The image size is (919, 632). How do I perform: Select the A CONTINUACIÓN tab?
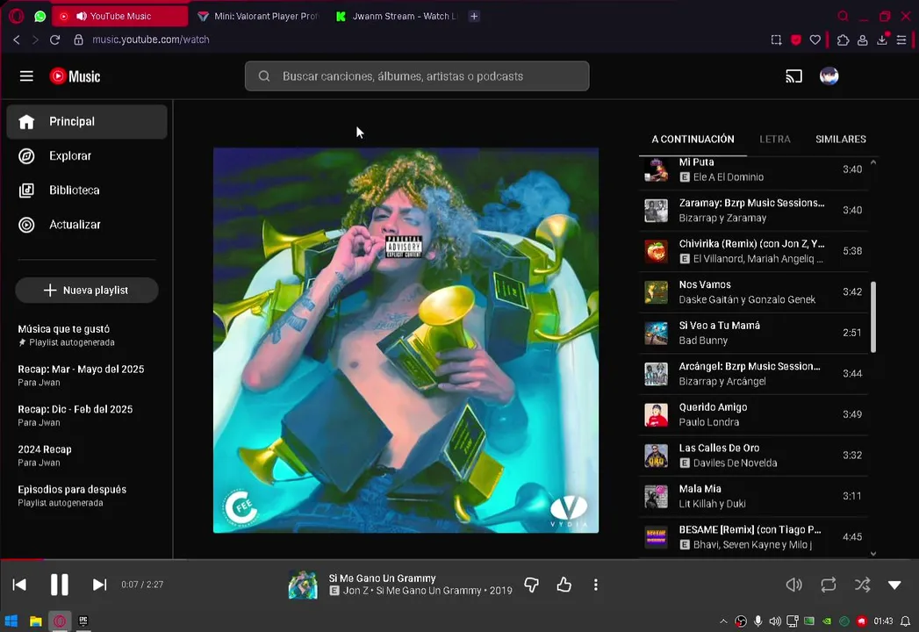pos(693,139)
